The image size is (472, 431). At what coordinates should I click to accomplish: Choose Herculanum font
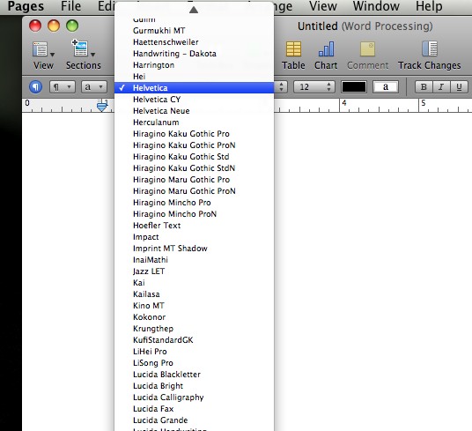194,123
